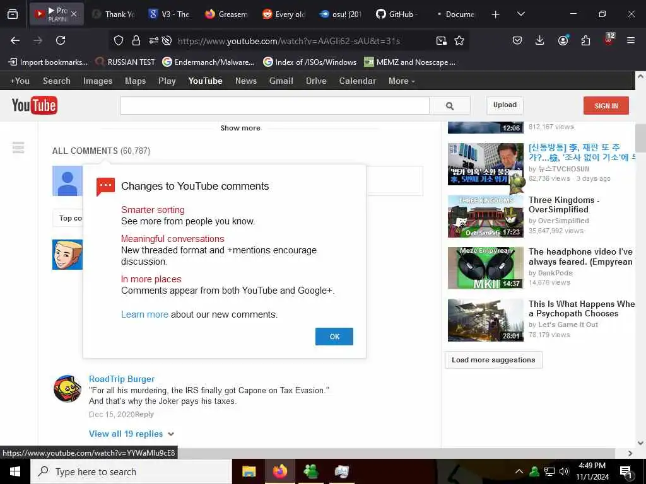
Task: Open YouTube guide hamburger menu
Action: tap(18, 147)
